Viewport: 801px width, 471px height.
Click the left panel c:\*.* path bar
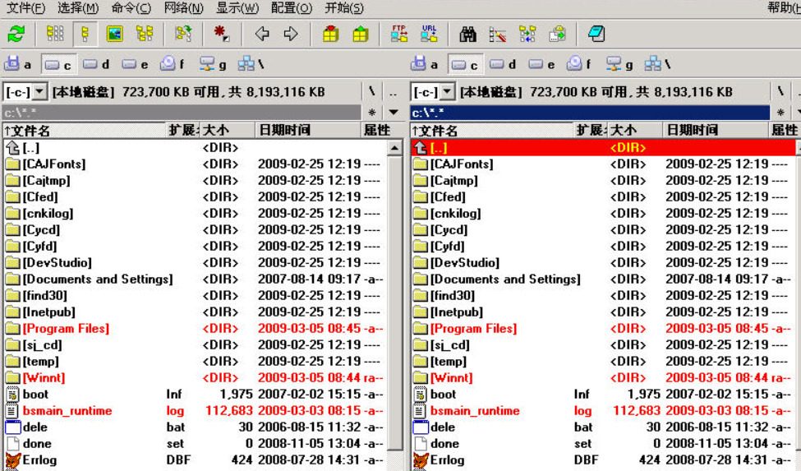[x=182, y=113]
